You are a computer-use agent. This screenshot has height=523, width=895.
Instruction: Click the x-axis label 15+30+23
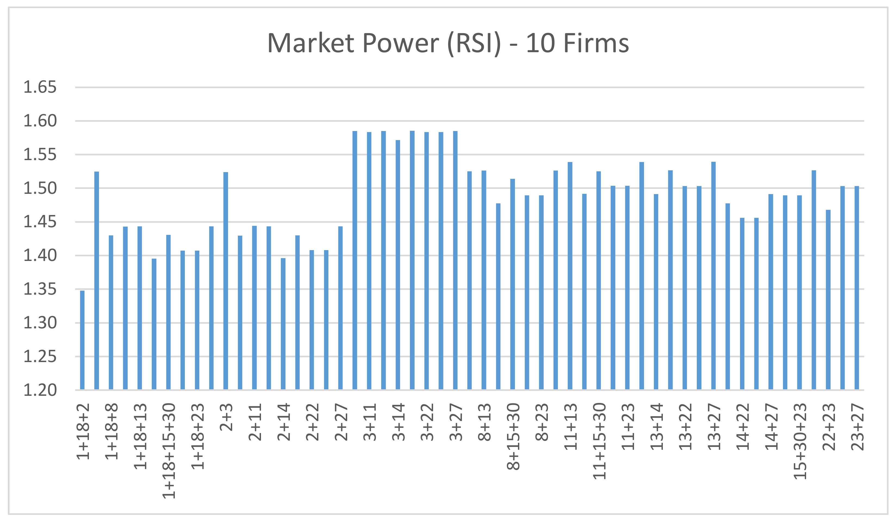(x=800, y=441)
